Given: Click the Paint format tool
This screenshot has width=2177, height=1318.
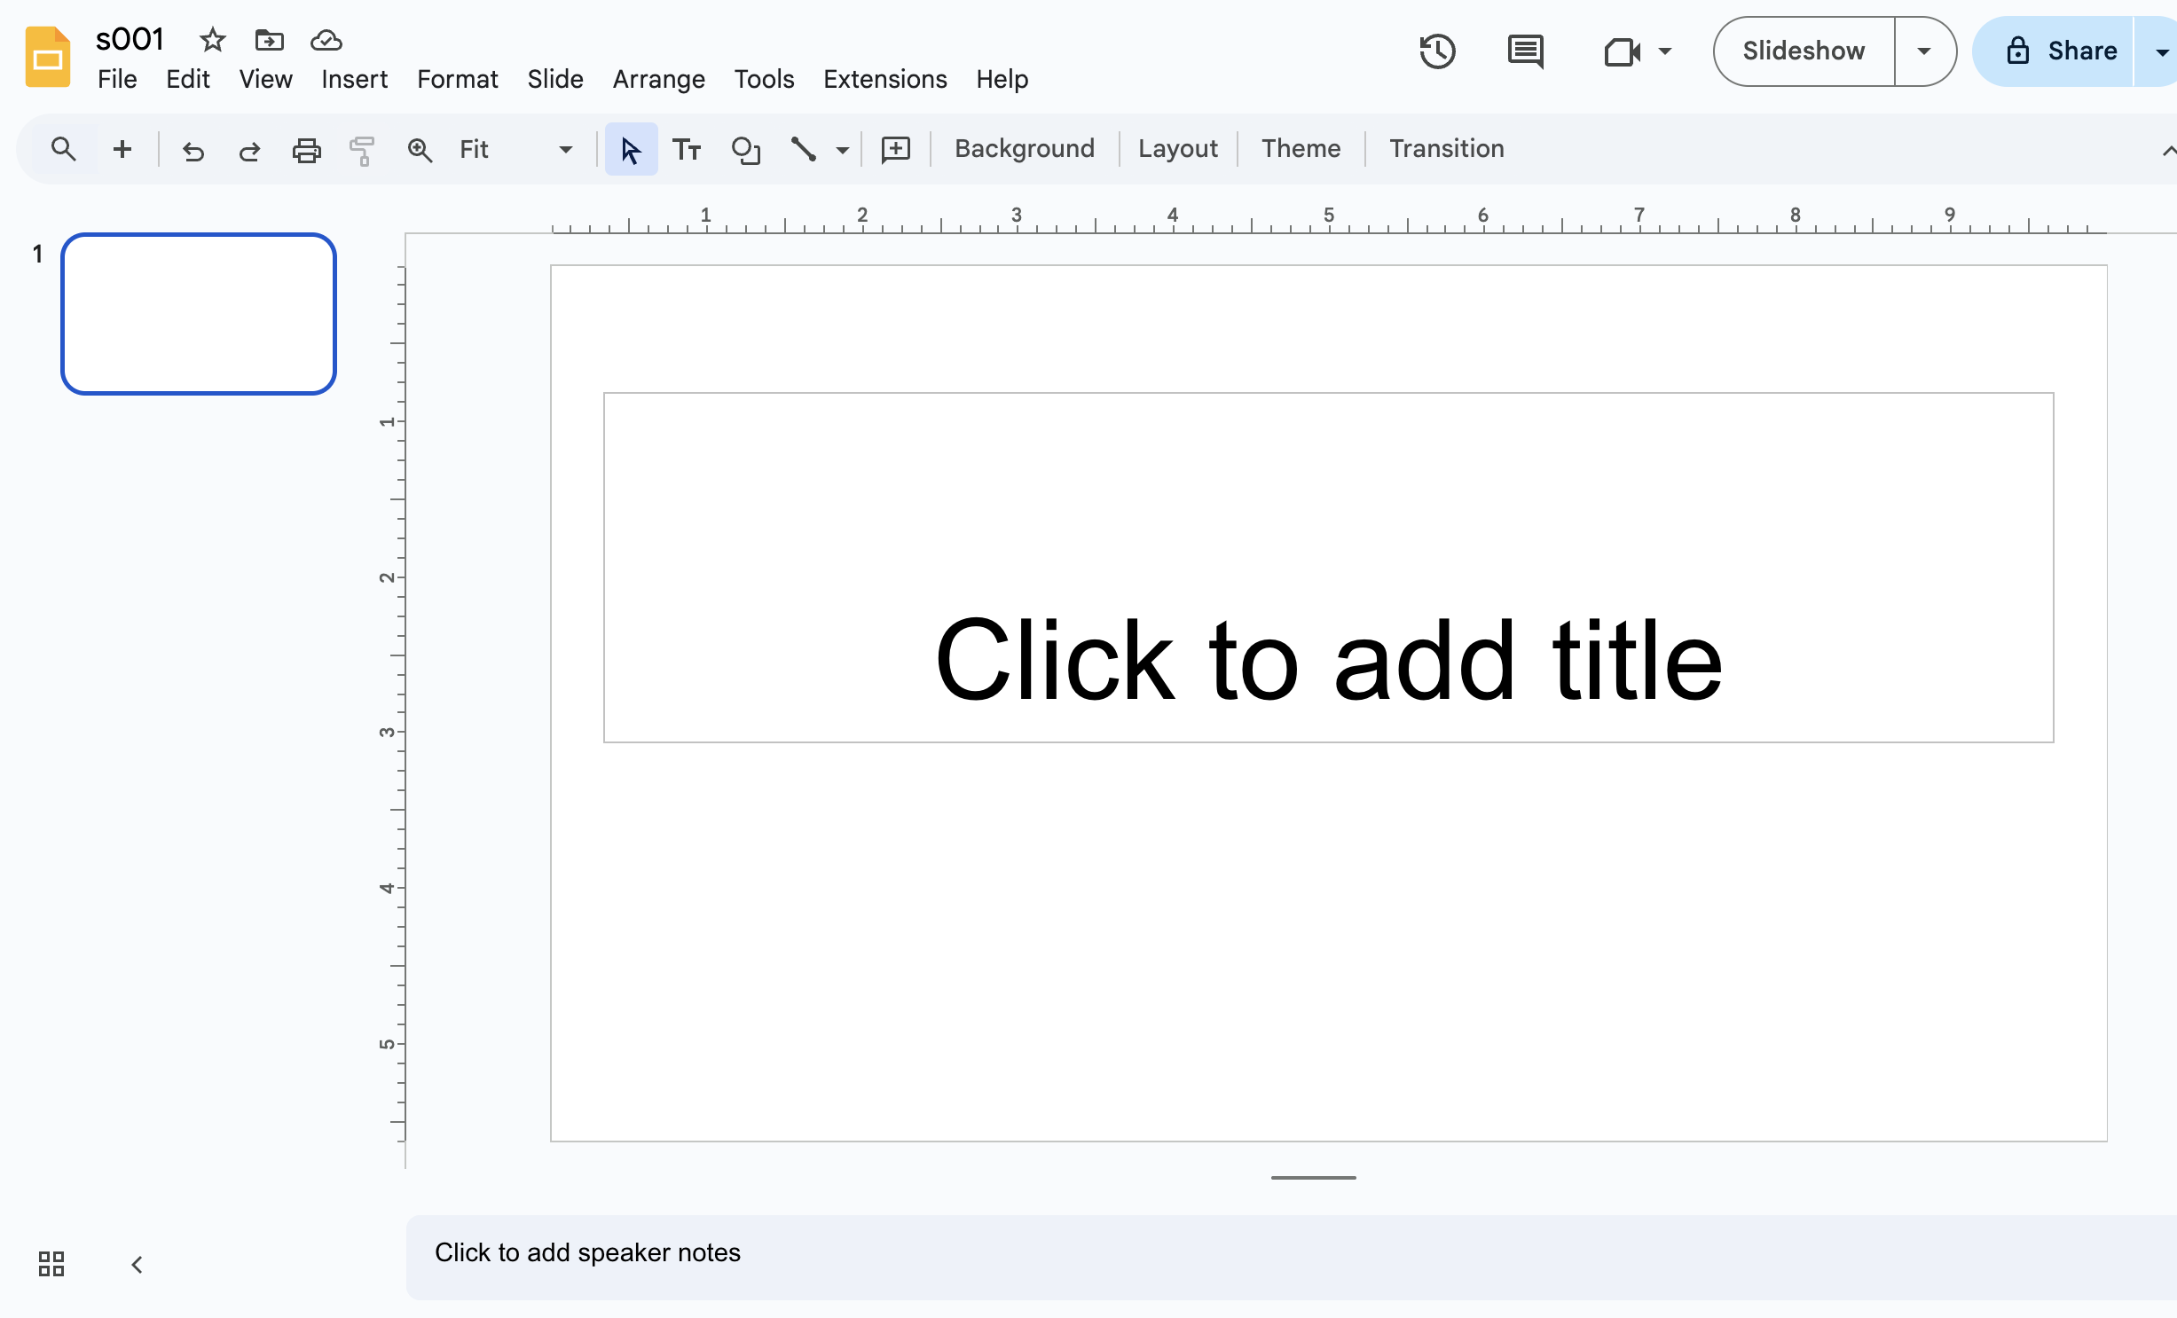Looking at the screenshot, I should [362, 149].
